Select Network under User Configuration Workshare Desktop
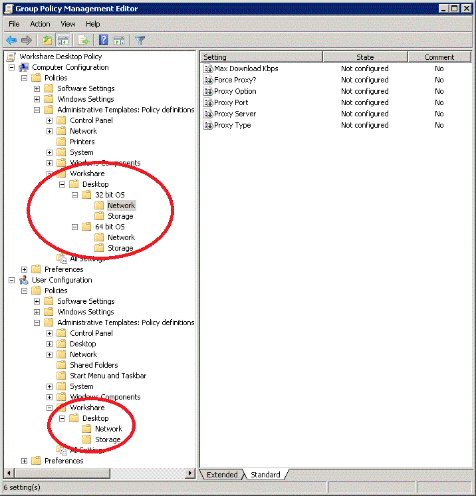The image size is (476, 496). pos(109,429)
